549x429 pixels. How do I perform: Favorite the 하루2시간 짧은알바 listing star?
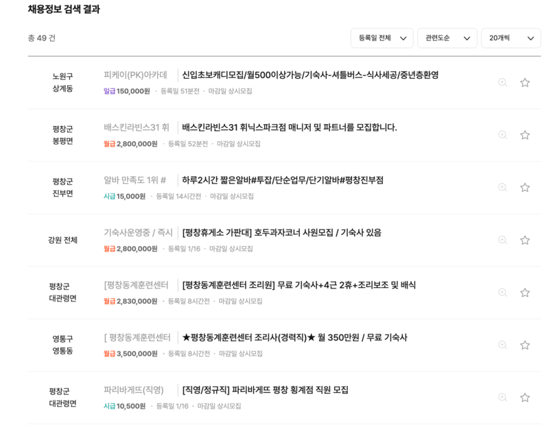pyautogui.click(x=524, y=187)
